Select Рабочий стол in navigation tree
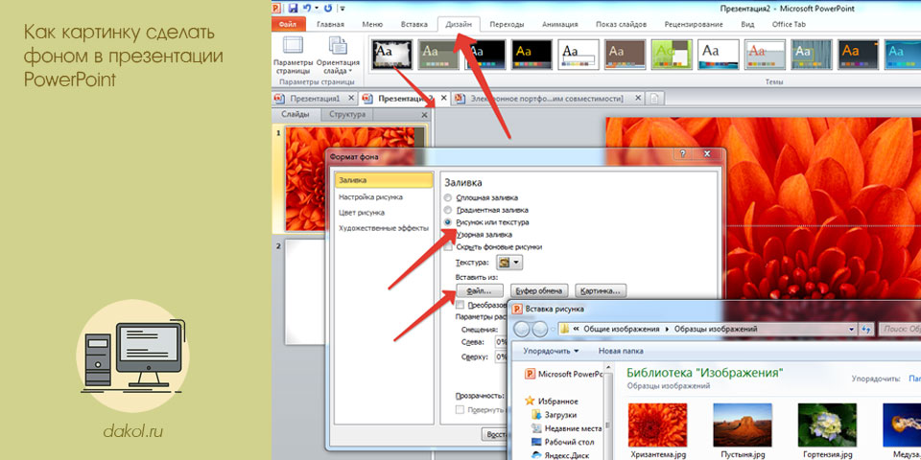 click(563, 442)
